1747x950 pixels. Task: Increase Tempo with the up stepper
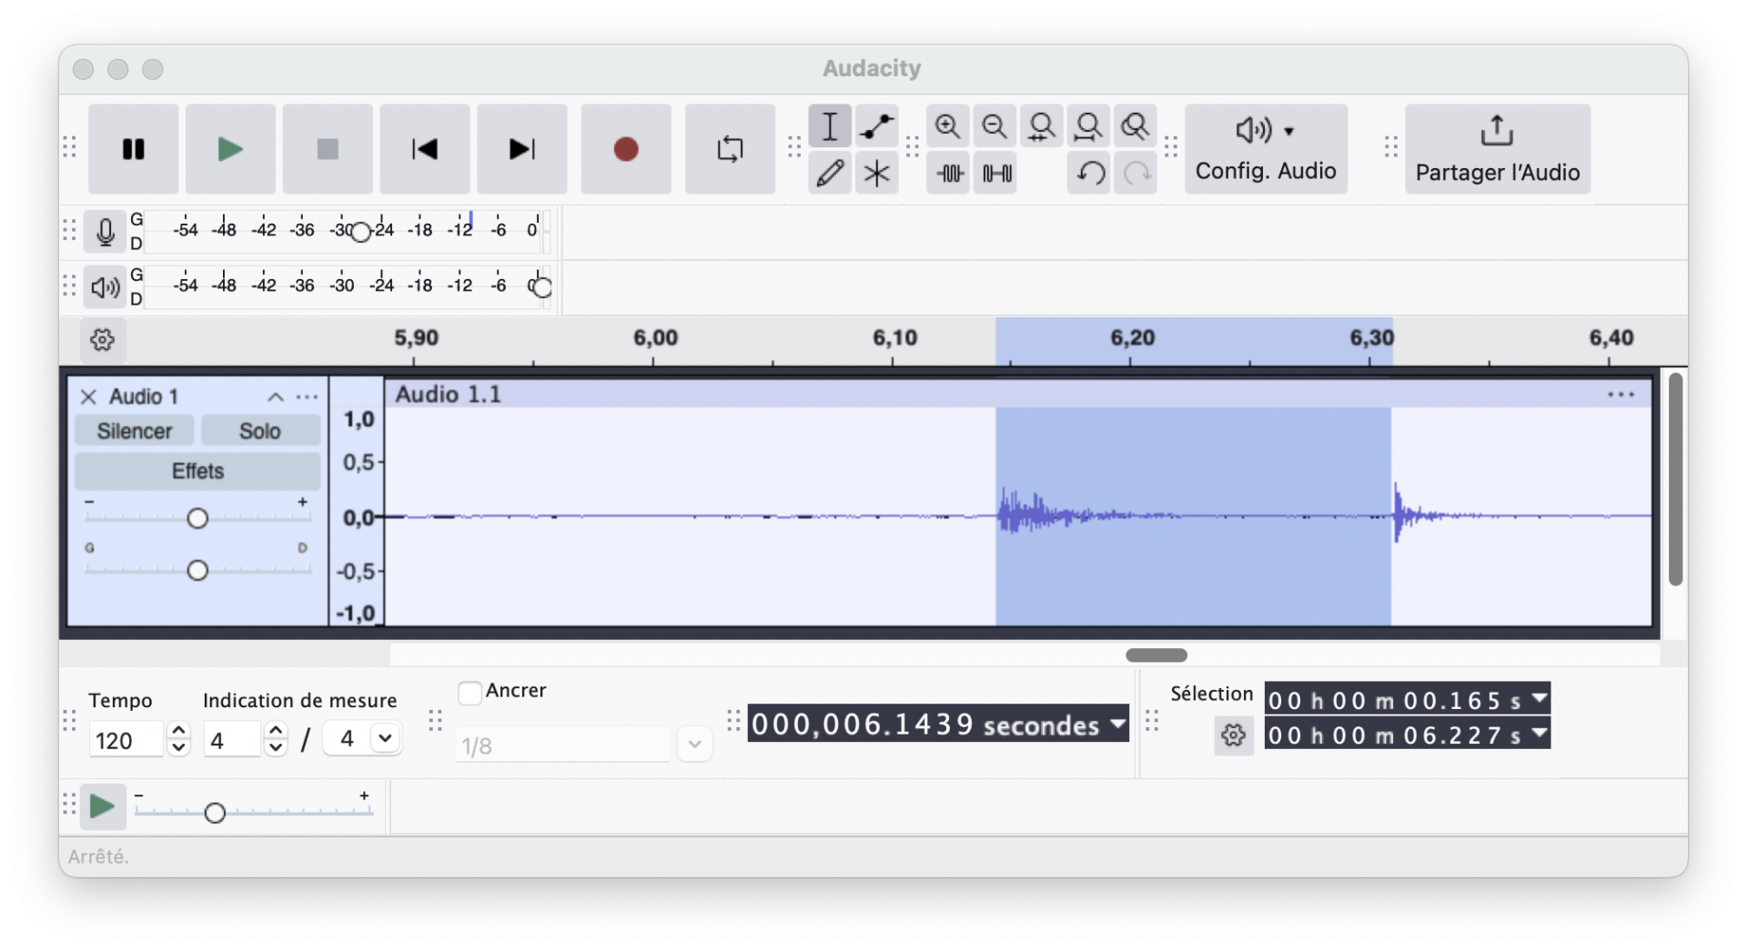(179, 731)
